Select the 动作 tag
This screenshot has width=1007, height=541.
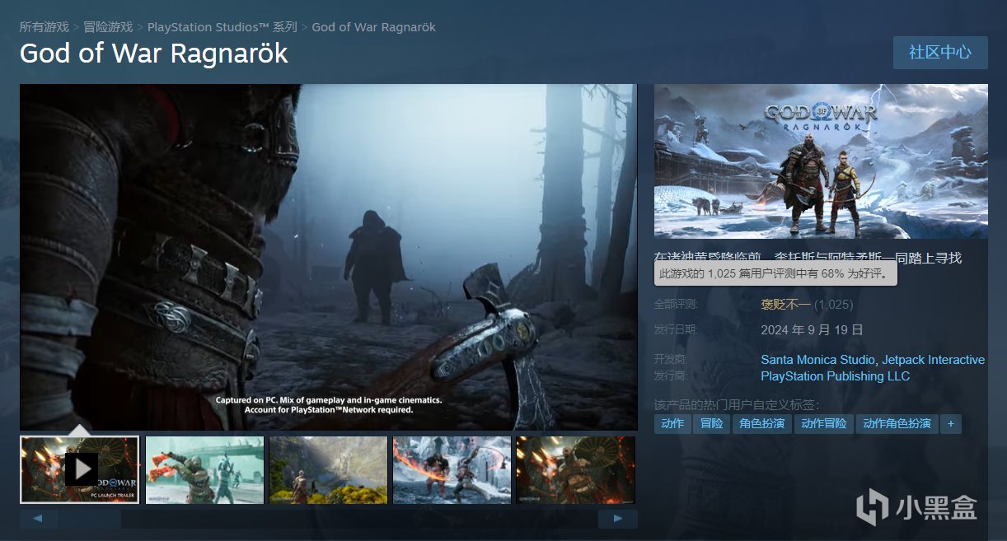[672, 424]
